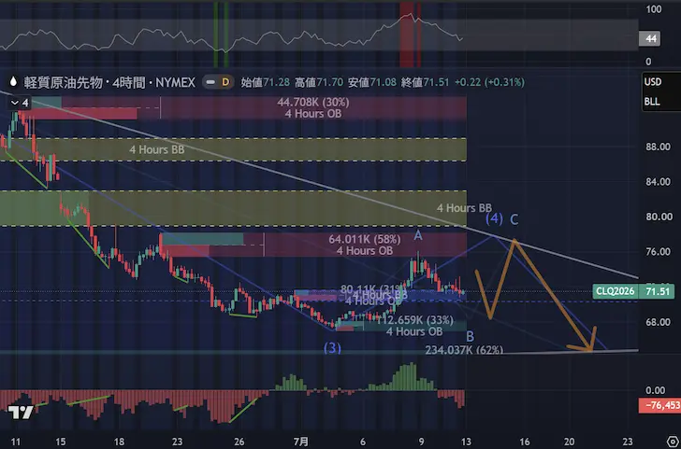
Task: Click the 80.00 price axis label
Action: pos(659,217)
